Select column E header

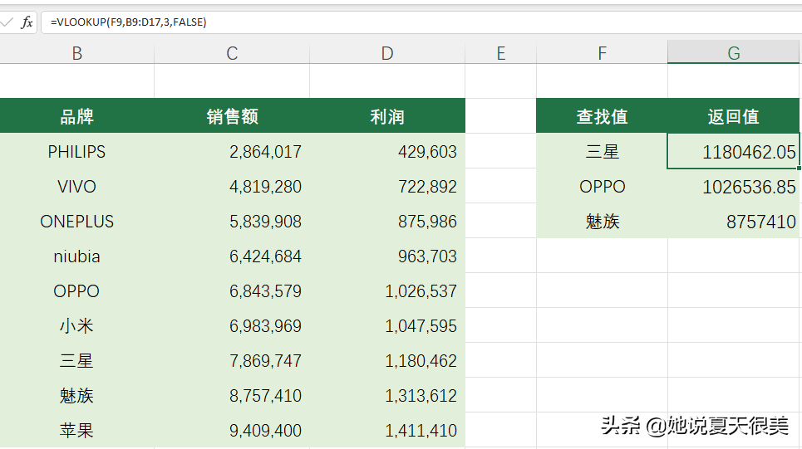tap(501, 53)
